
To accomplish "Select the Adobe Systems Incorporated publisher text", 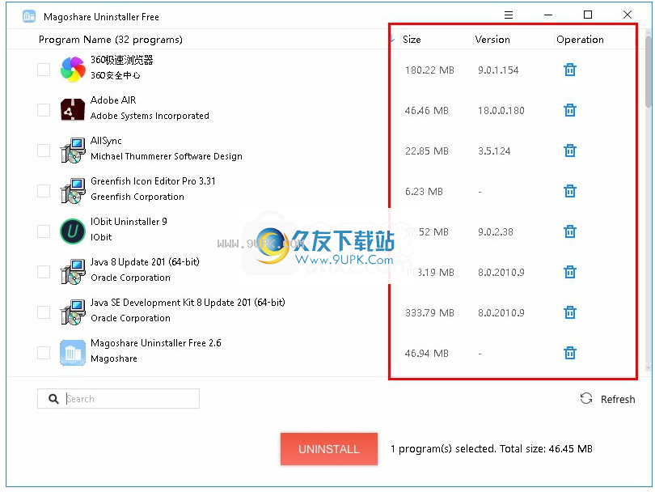I will point(150,116).
